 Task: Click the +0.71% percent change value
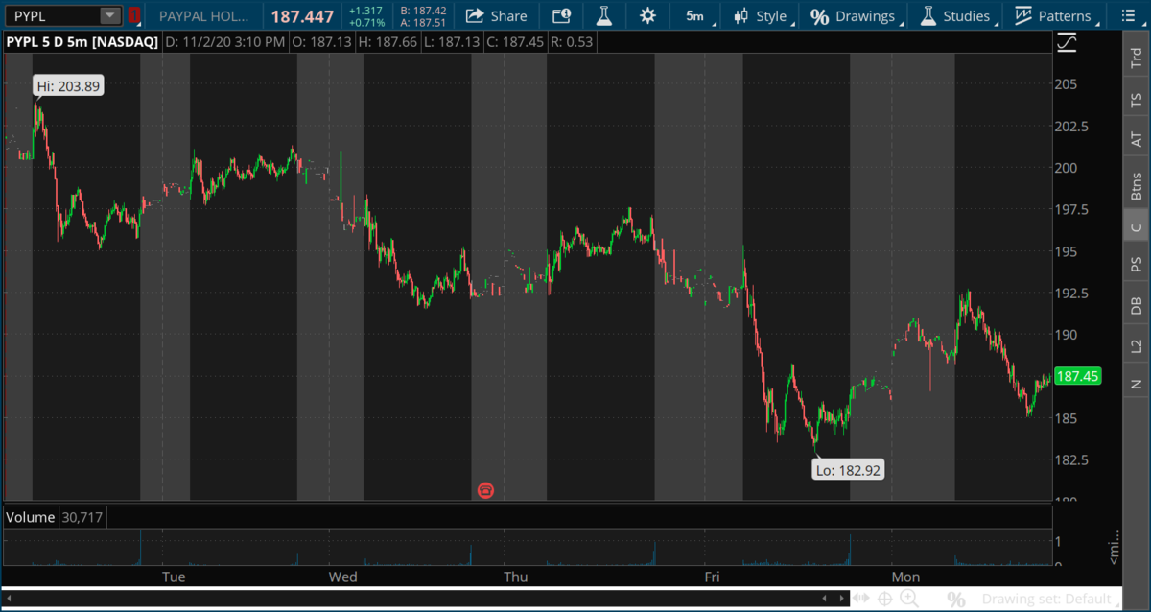pos(366,23)
